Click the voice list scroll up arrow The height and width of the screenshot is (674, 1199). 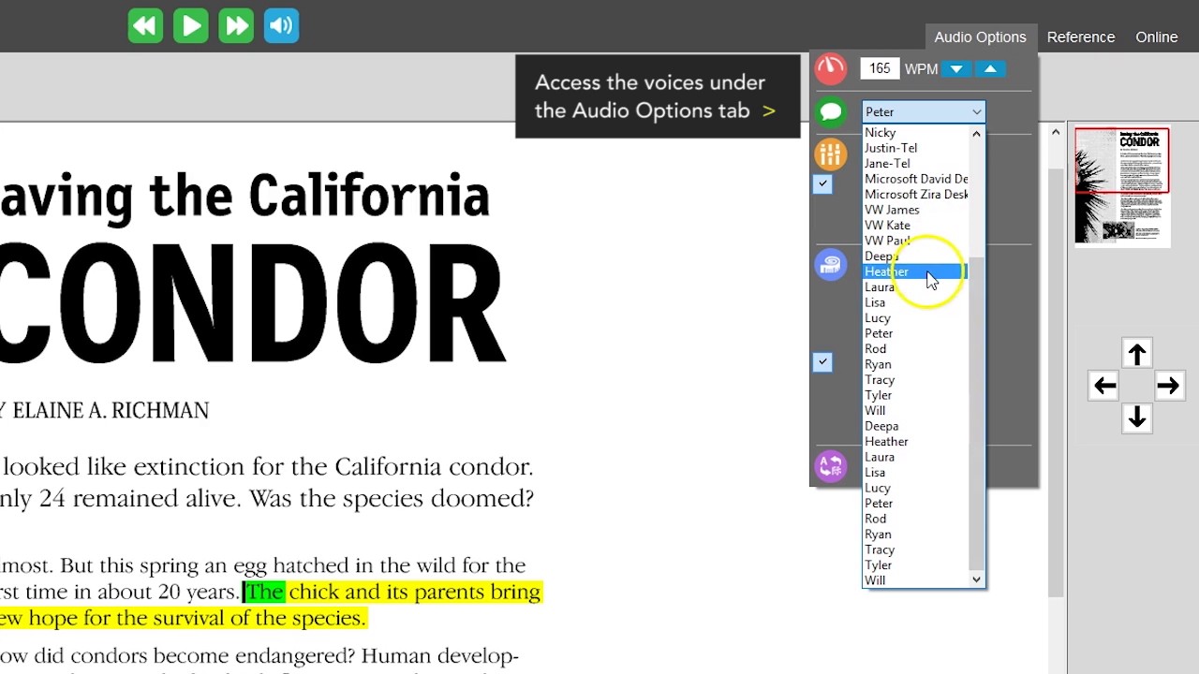pyautogui.click(x=976, y=134)
